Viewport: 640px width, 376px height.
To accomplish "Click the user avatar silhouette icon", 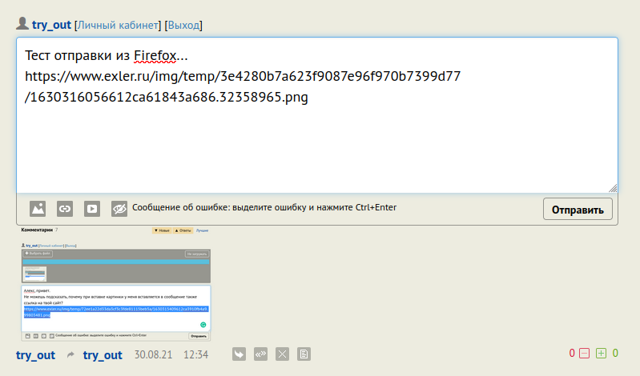I will [x=22, y=24].
